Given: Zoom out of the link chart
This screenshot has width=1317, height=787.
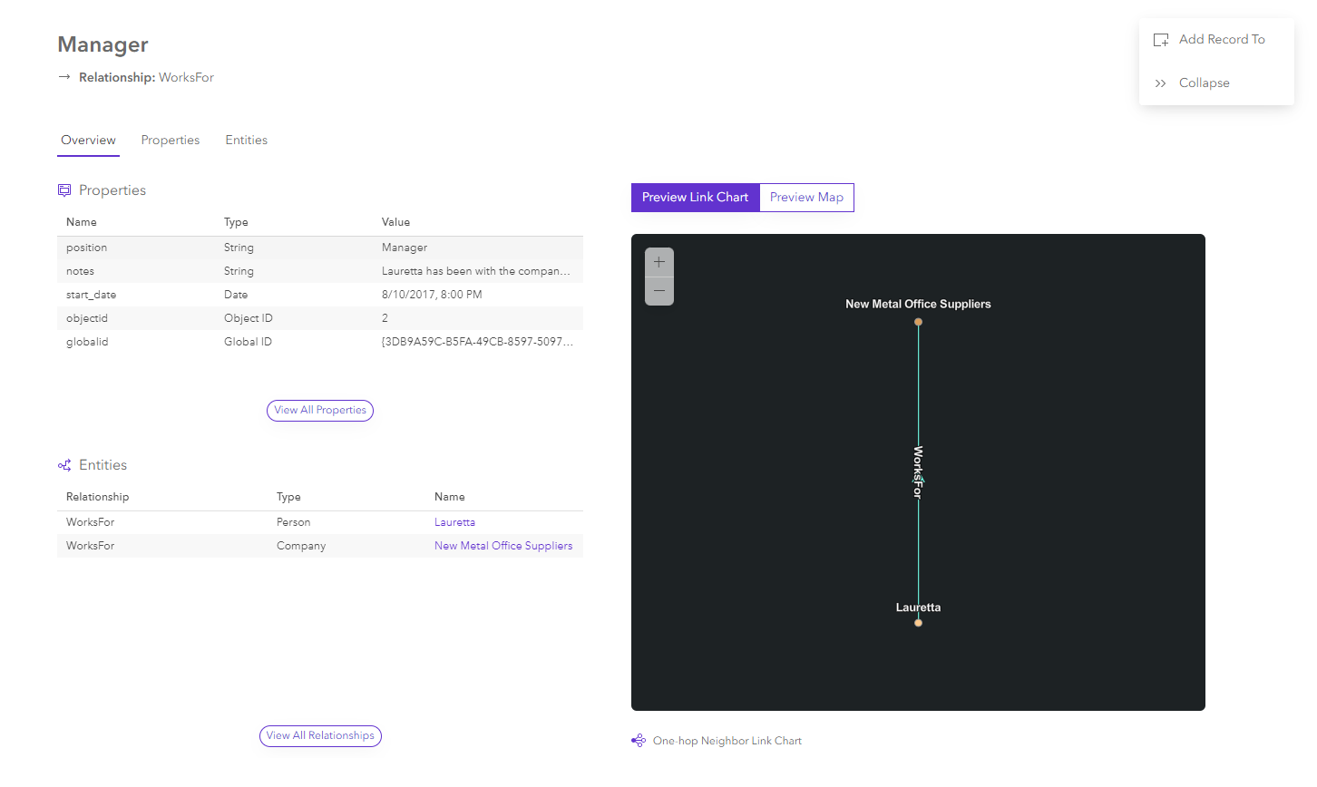Looking at the screenshot, I should (658, 290).
